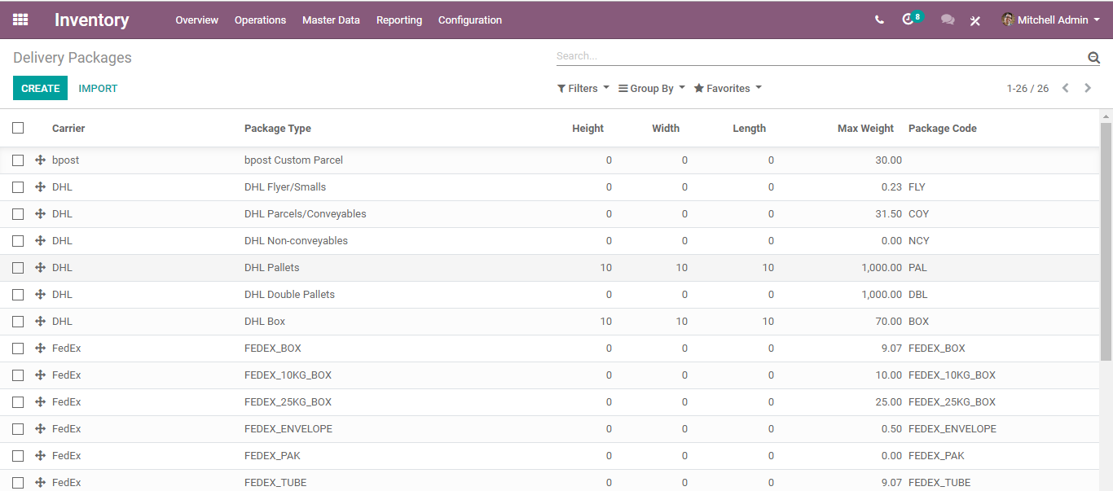Click the IMPORT button
This screenshot has height=491, width=1113.
click(98, 88)
